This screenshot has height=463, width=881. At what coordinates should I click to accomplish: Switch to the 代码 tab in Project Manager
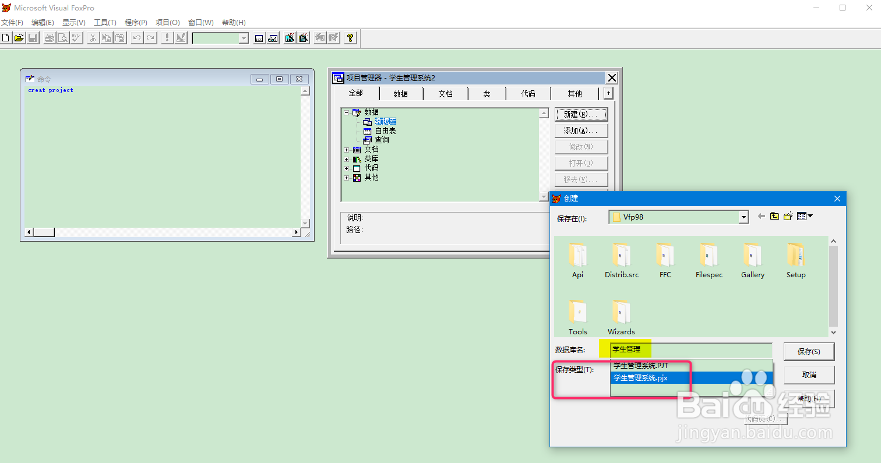click(528, 94)
